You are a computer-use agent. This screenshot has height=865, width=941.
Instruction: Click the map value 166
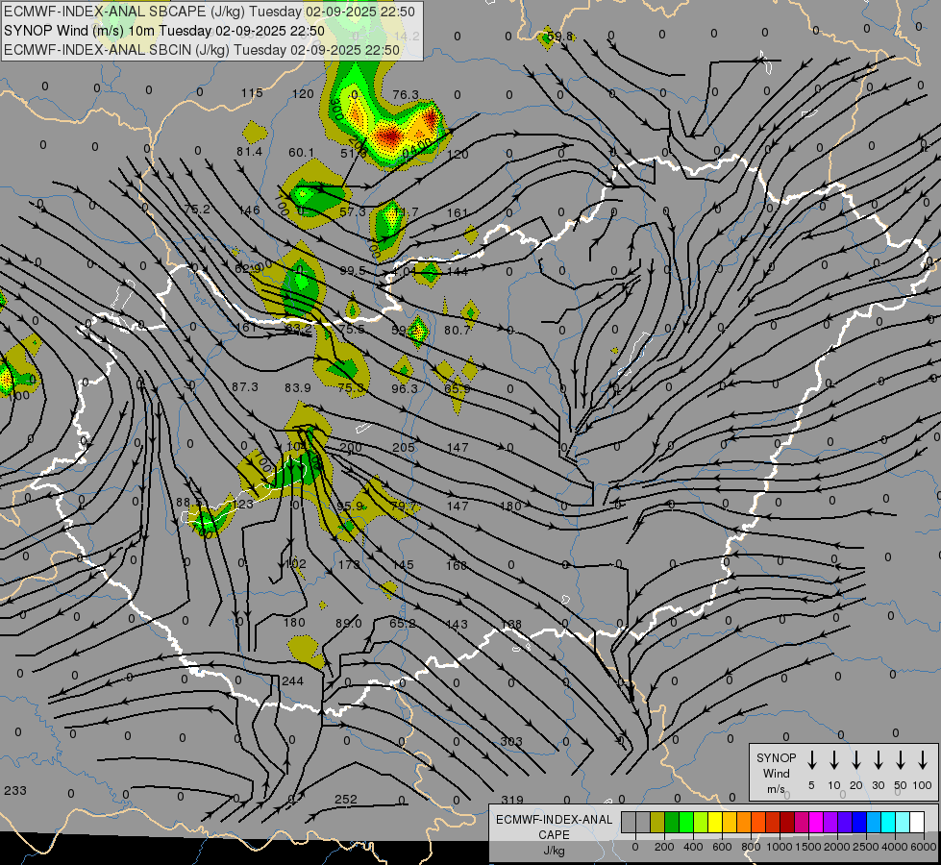(x=457, y=565)
